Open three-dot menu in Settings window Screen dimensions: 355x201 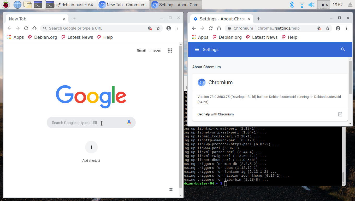[x=346, y=28]
